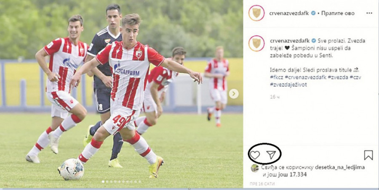The image size is (379, 190).
Task: Open crvenazvezdafk username in post header
Action: click(x=289, y=13)
